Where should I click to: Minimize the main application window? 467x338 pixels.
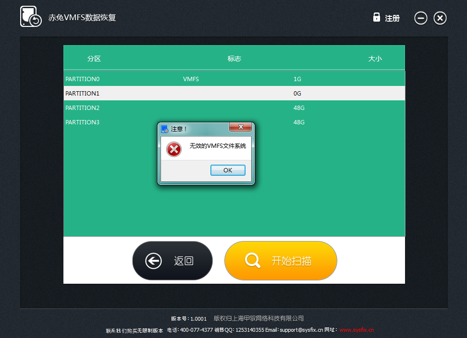(420, 18)
